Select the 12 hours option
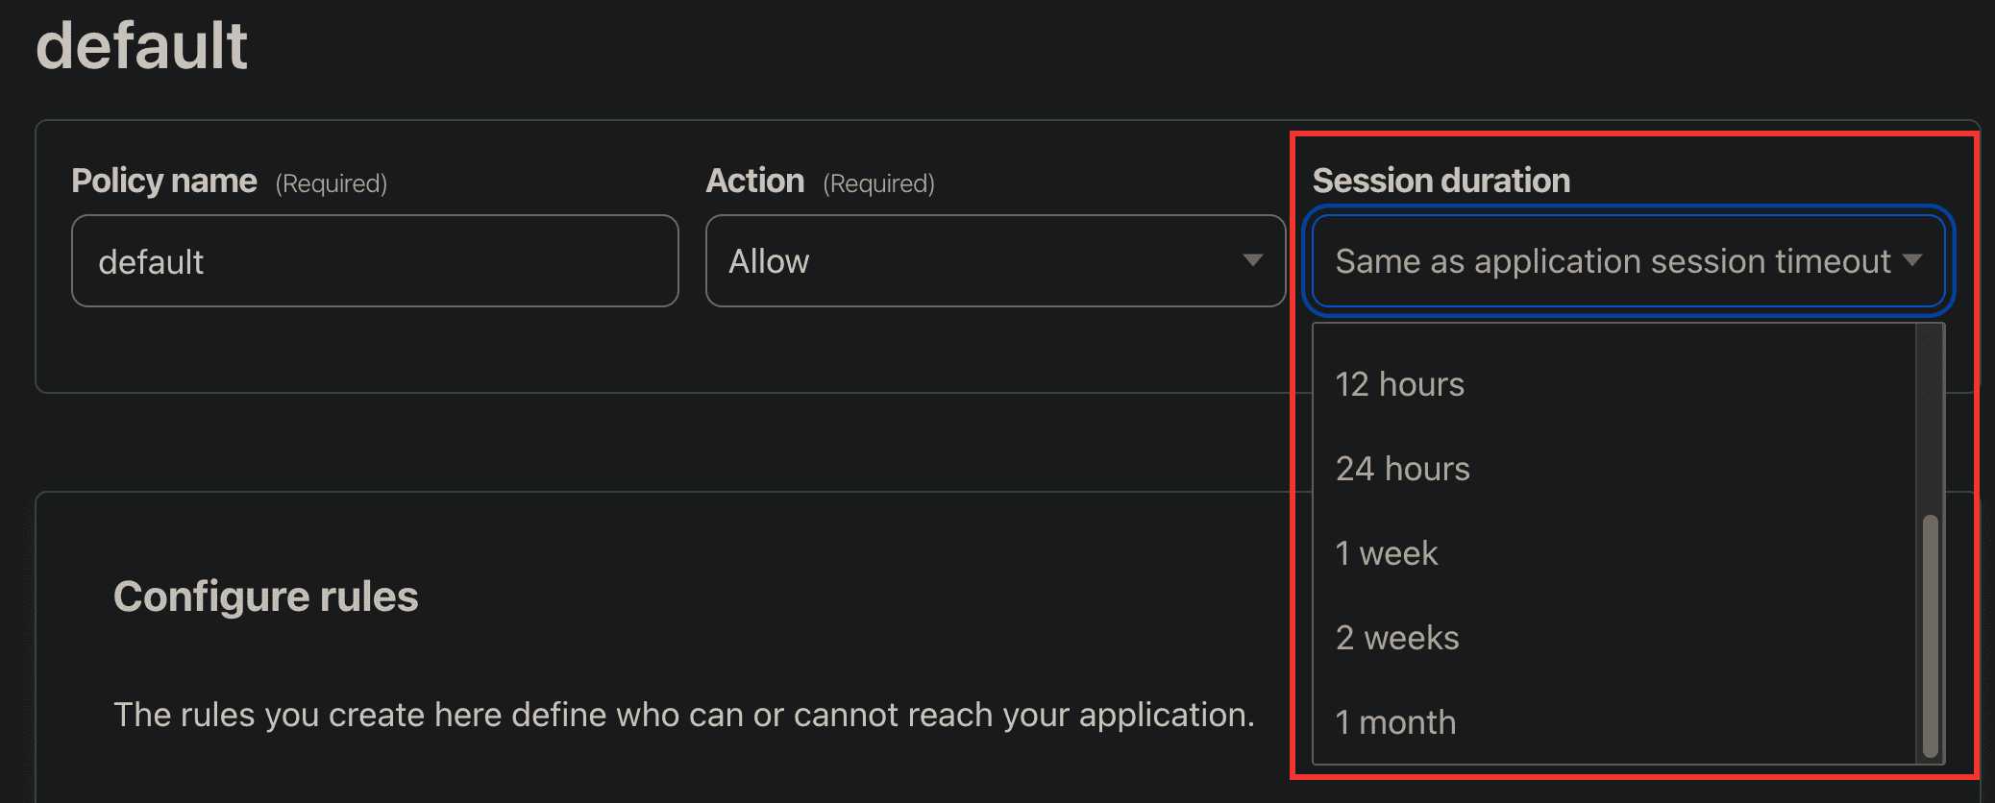The width and height of the screenshot is (1995, 803). (1400, 384)
